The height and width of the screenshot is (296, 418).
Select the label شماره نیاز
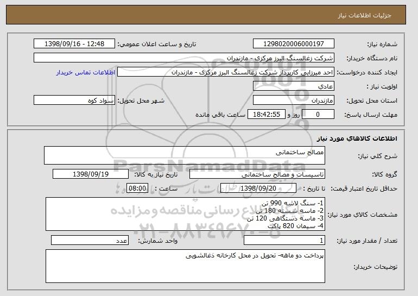pyautogui.click(x=382, y=44)
